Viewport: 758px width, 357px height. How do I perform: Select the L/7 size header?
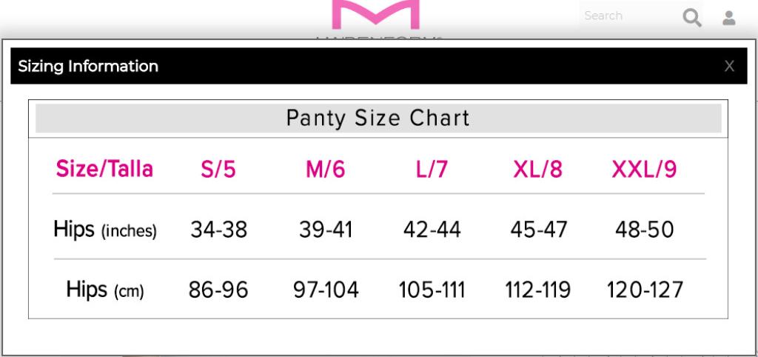(431, 170)
